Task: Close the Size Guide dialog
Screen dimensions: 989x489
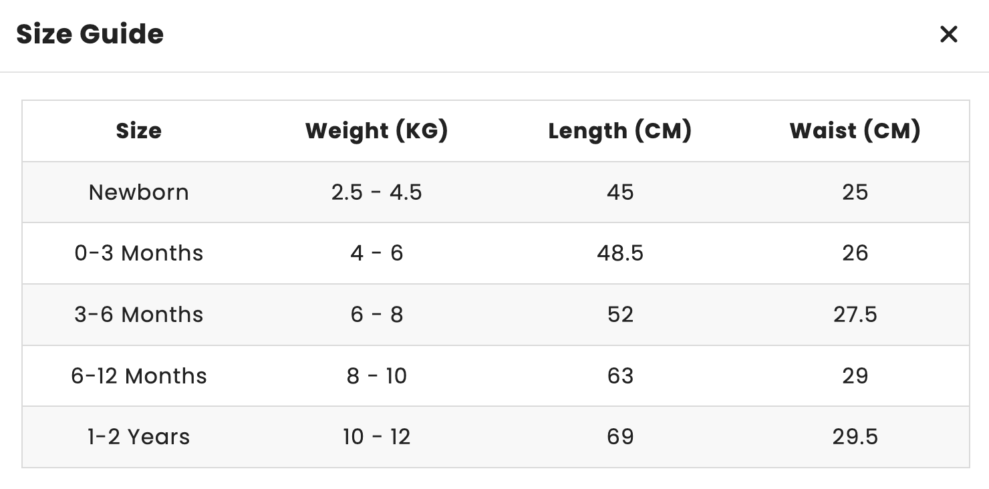Action: 948,34
